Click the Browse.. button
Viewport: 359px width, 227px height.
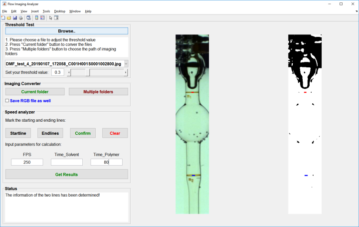[67, 31]
